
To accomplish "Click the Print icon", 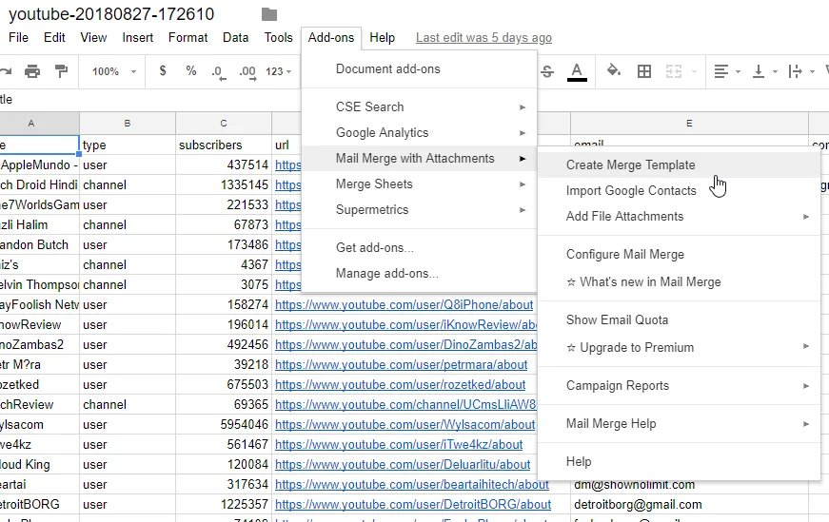I will click(32, 70).
